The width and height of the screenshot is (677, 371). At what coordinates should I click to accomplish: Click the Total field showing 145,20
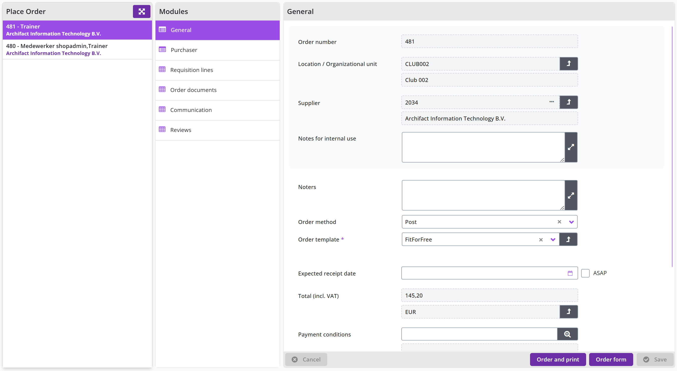[x=489, y=296]
